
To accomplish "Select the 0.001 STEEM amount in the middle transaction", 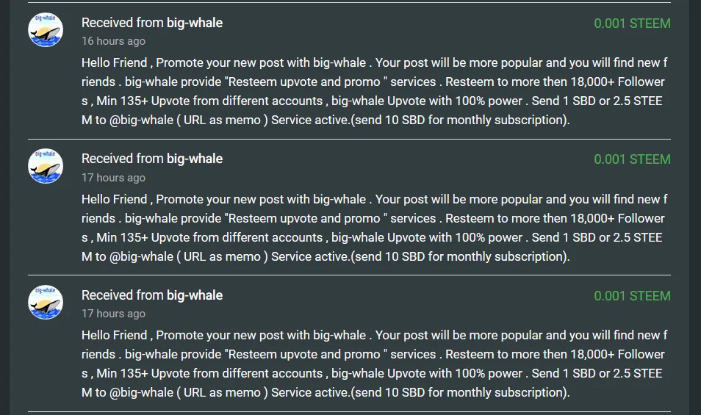I will [x=632, y=159].
